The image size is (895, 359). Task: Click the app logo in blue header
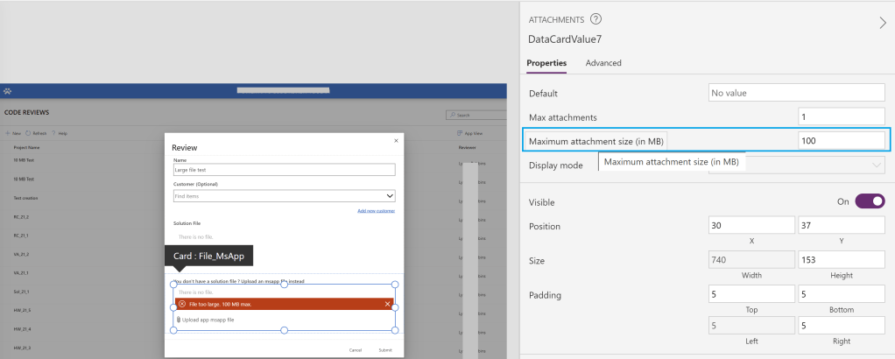[x=8, y=91]
